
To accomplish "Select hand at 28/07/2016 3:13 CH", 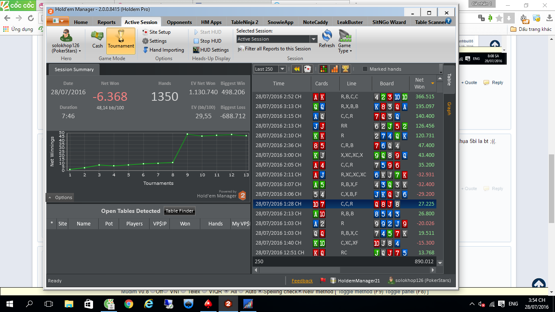I will point(345,106).
